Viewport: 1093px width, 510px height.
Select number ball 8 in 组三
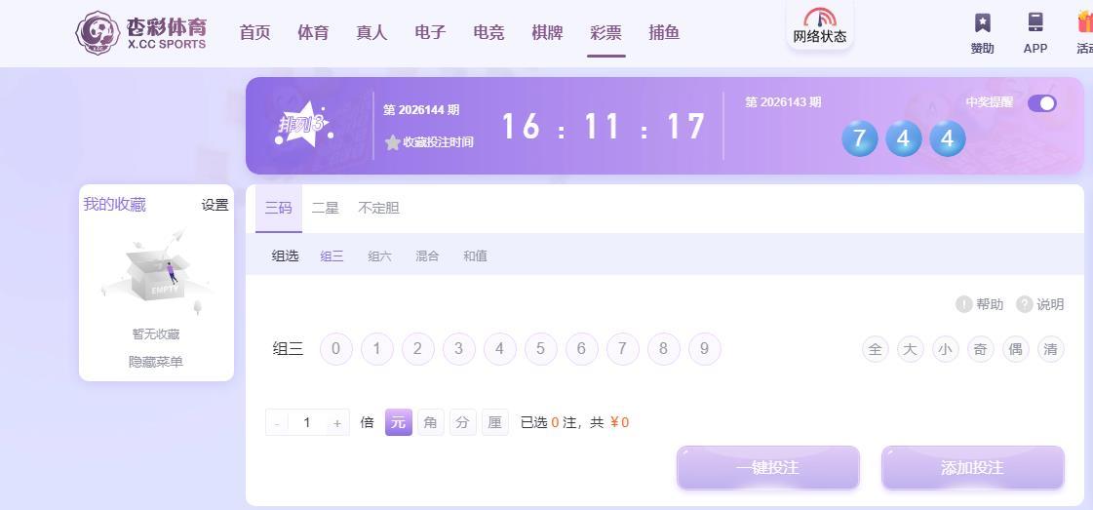664,349
